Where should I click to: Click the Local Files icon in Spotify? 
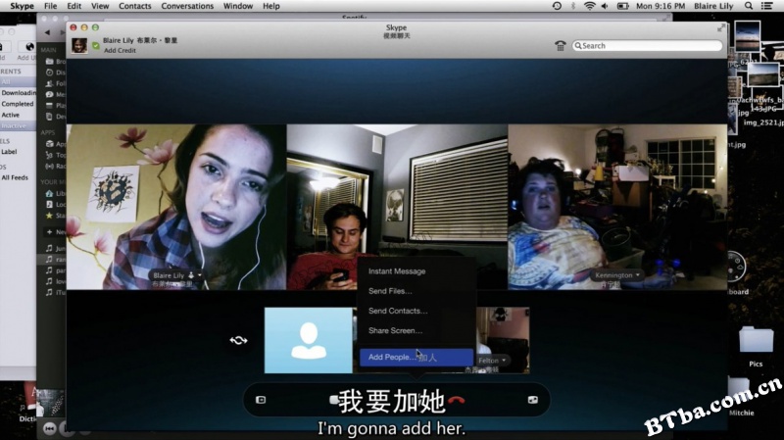coord(50,205)
